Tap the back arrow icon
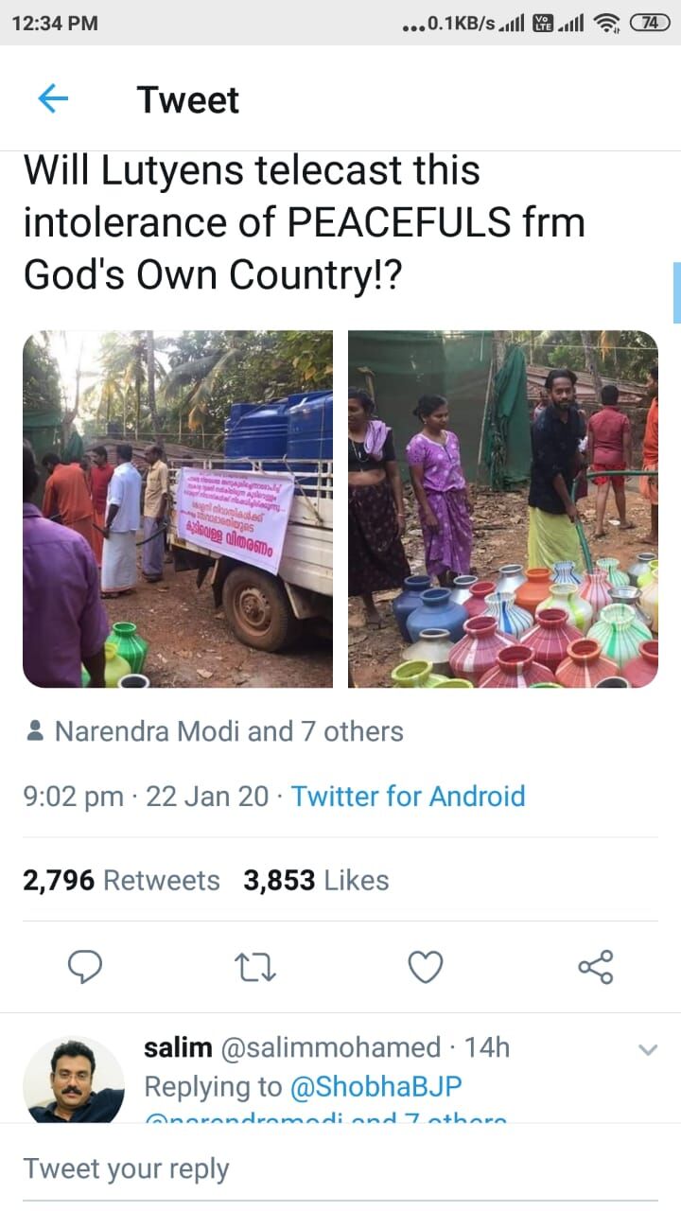This screenshot has width=681, height=1211. pyautogui.click(x=53, y=98)
